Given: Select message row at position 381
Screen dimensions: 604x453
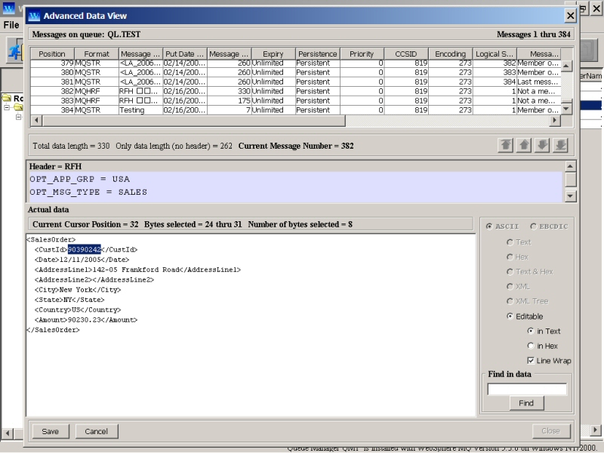Looking at the screenshot, I should tap(295, 82).
